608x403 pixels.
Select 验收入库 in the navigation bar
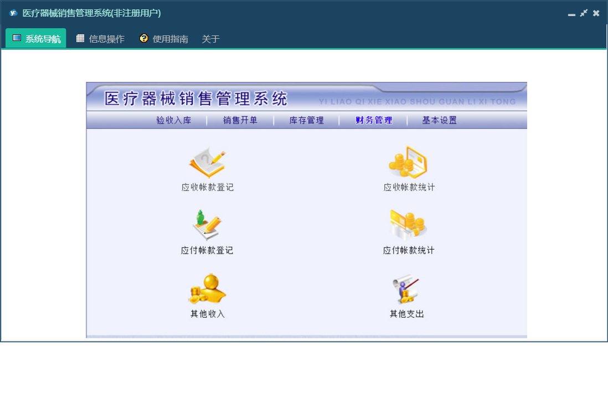[x=173, y=120]
